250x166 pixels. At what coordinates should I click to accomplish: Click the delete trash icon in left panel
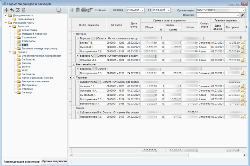click(24, 10)
